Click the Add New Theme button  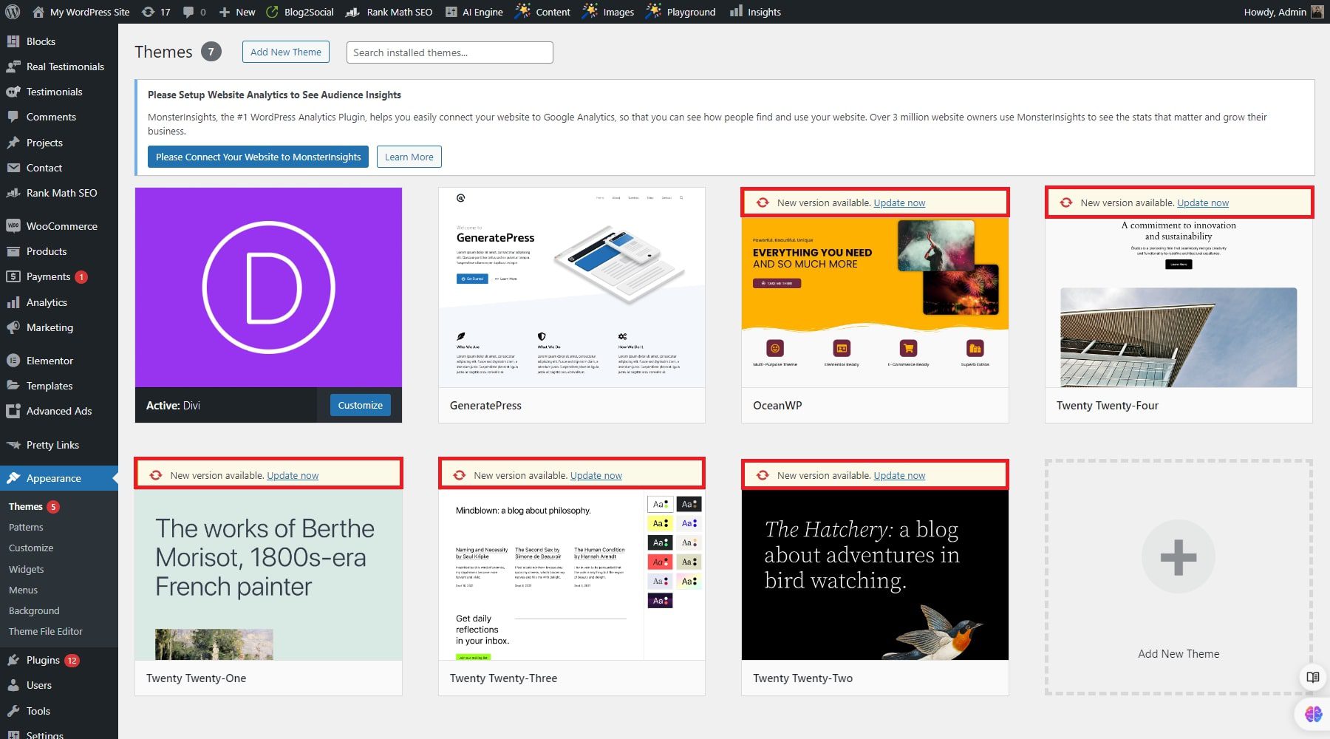285,52
